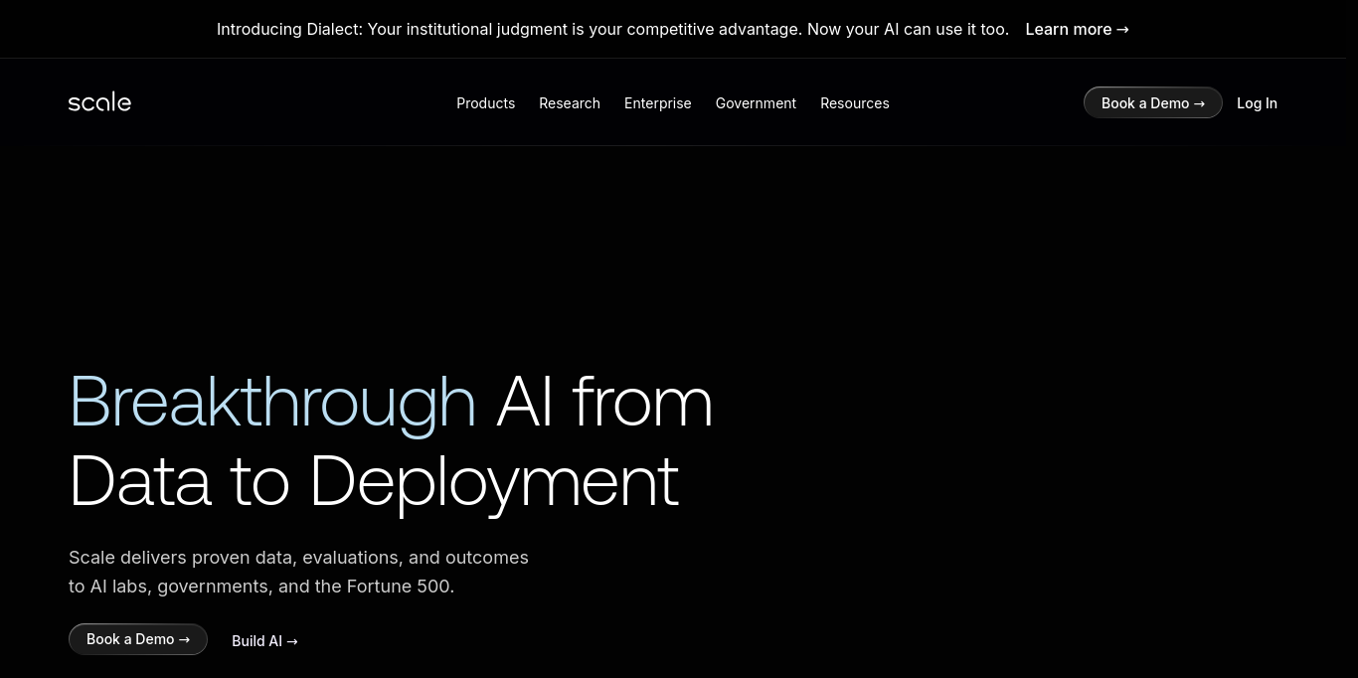Screen dimensions: 1358x678
Task: Click the Scale logo
Action: pos(99,101)
